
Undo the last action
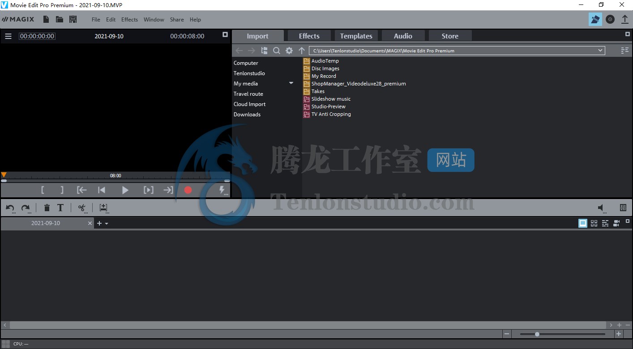10,208
